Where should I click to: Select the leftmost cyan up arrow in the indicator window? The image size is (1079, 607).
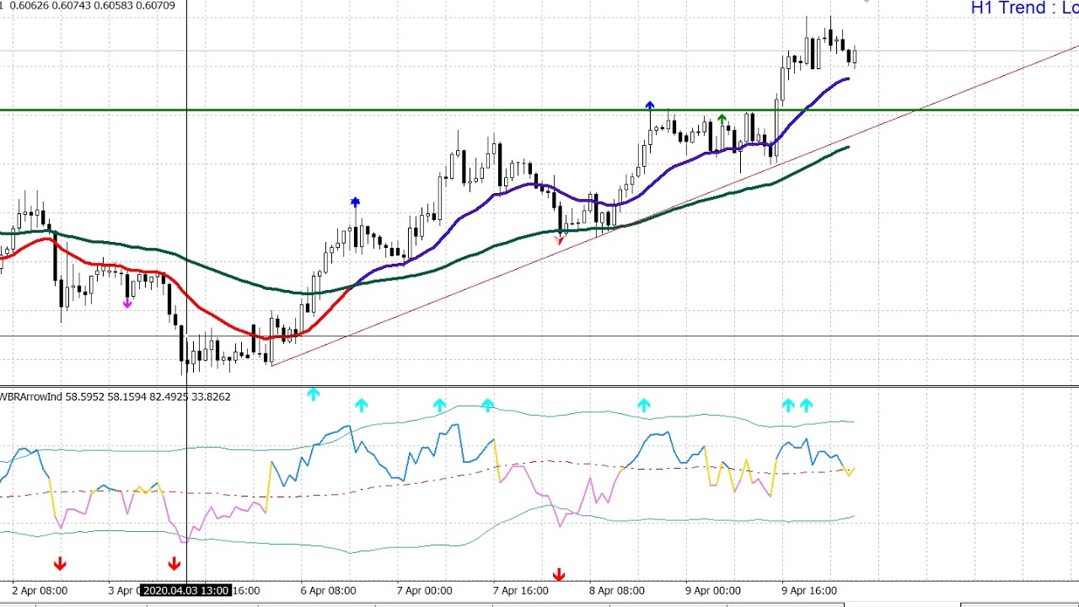pyautogui.click(x=314, y=394)
